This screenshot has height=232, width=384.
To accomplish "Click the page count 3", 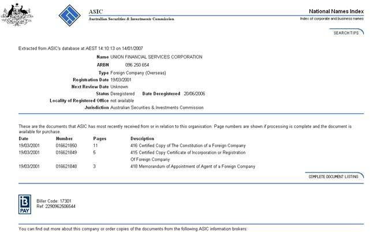I will click(94, 166).
